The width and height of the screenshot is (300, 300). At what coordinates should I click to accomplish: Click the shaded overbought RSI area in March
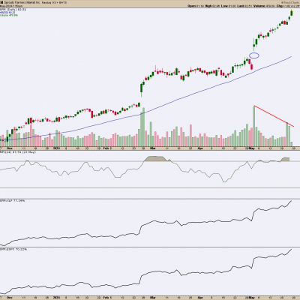[x=157, y=159]
